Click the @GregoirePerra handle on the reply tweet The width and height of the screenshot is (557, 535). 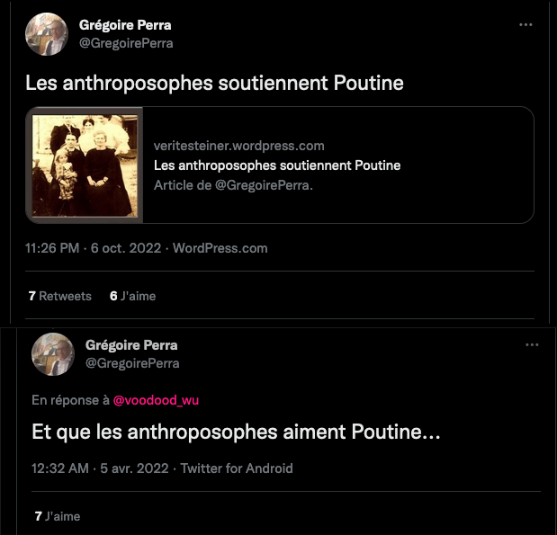point(132,363)
